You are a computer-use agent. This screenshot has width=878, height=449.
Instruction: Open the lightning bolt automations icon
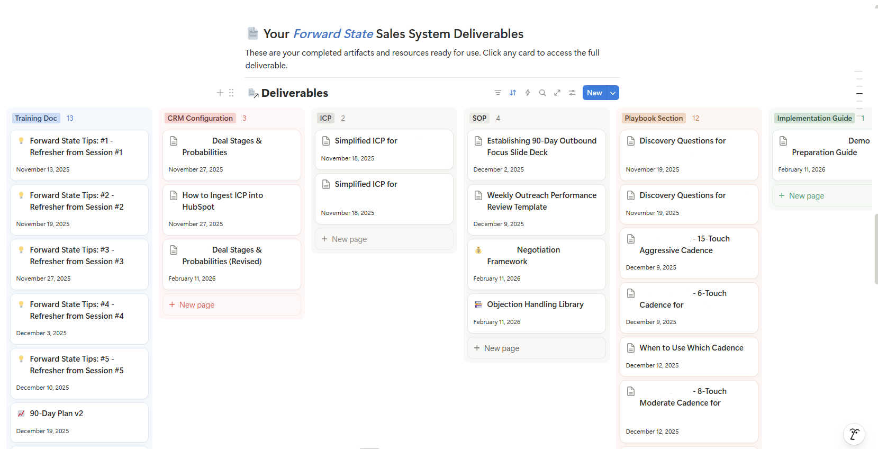tap(528, 93)
